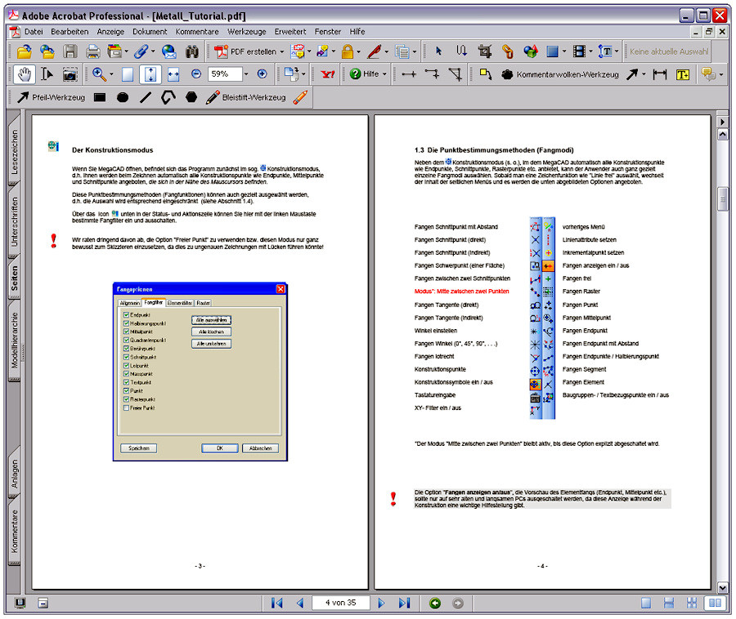
Task: Click the globe-and-envelope email icon
Action: (168, 51)
